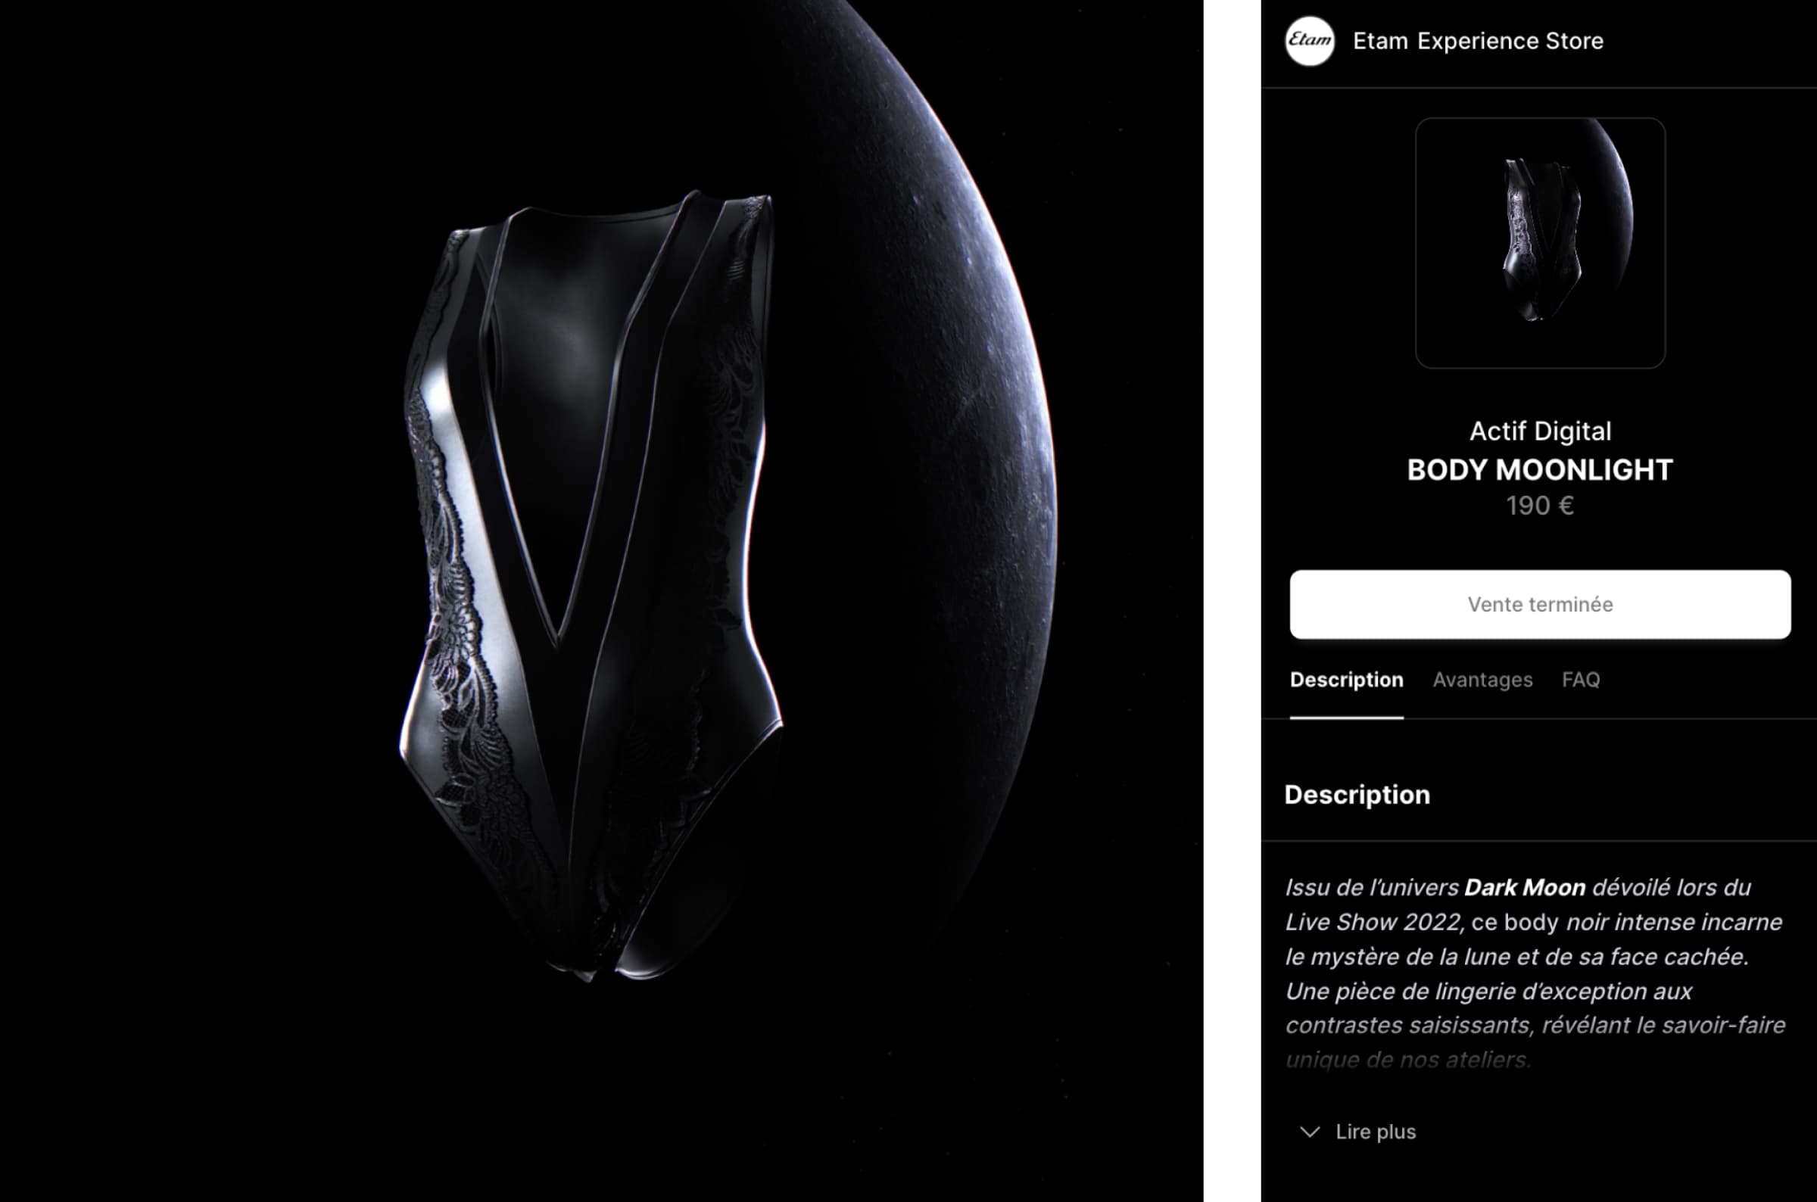This screenshot has width=1817, height=1202.
Task: Click the BODY MOONLIGHT product title
Action: click(1539, 470)
